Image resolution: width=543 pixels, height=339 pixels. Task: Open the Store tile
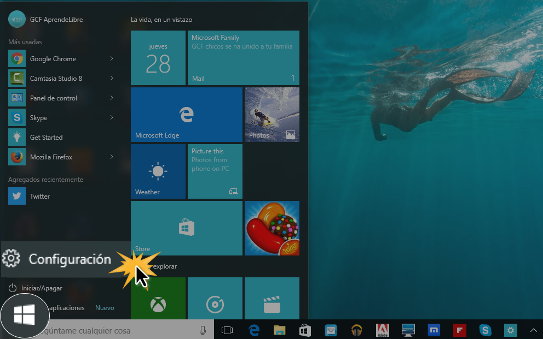(x=187, y=228)
